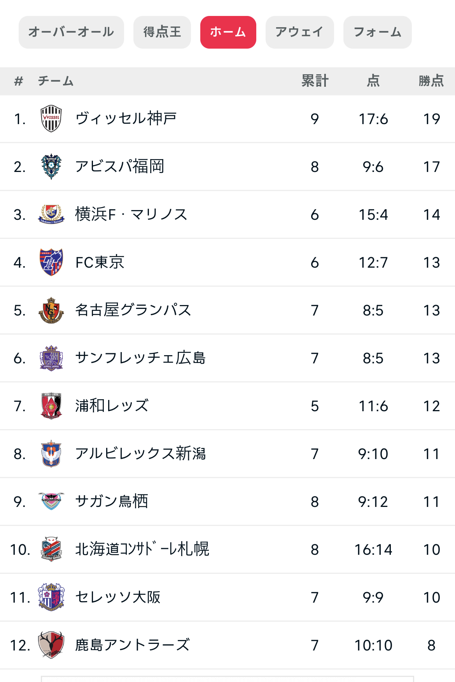
Task: Show the フォーム tab
Action: [377, 32]
